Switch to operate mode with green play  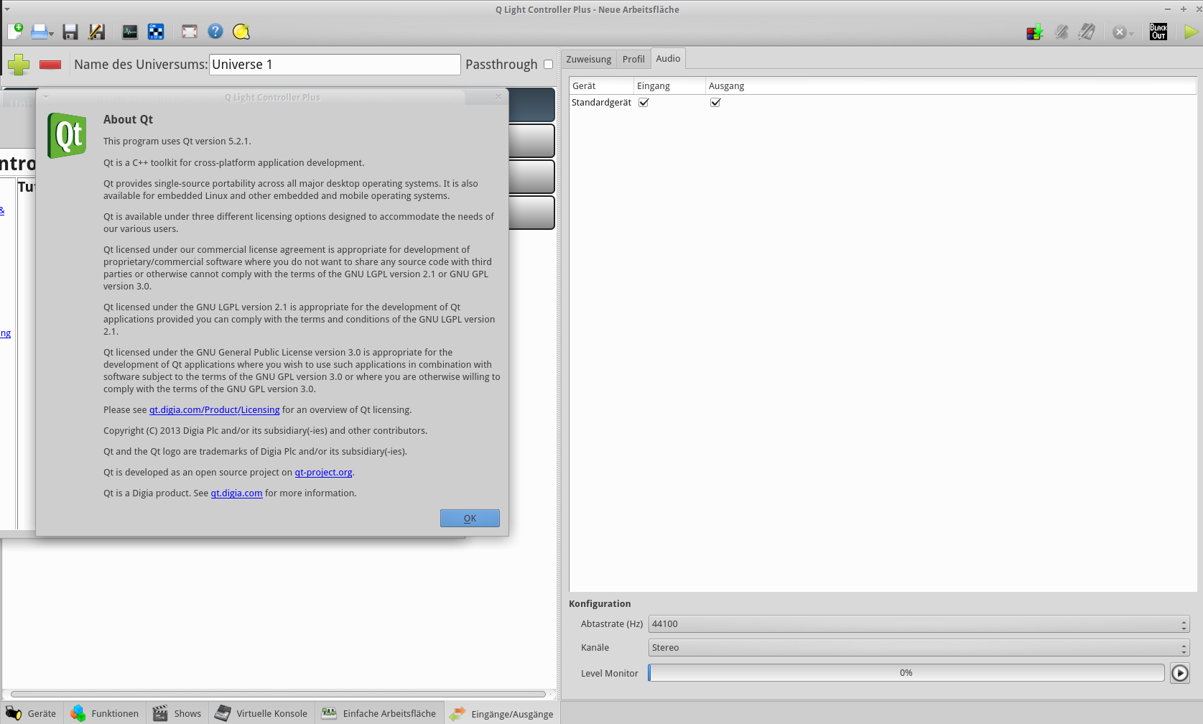(x=1192, y=32)
